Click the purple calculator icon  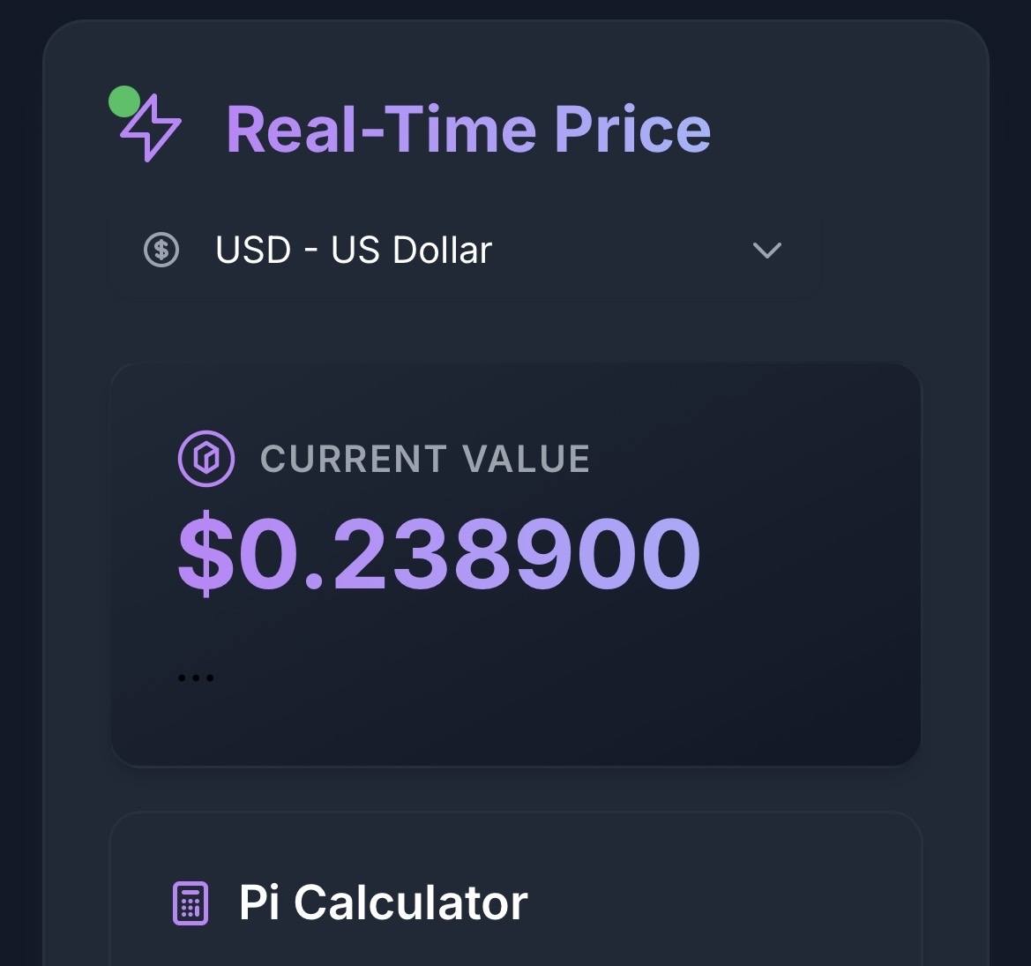pyautogui.click(x=190, y=903)
